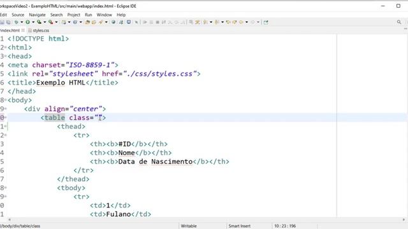Open the Run launch dropdown arrow

(33, 22)
